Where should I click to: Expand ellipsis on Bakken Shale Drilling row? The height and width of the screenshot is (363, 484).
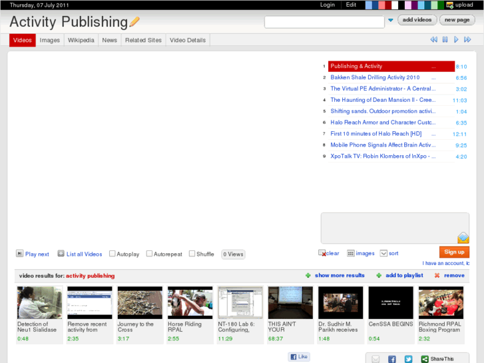point(433,78)
